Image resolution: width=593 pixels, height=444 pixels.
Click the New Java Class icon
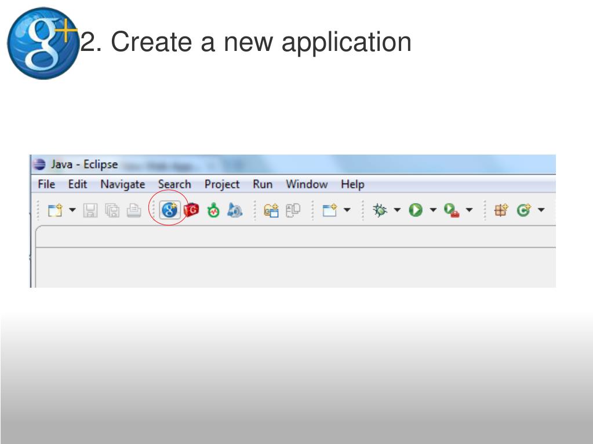524,210
